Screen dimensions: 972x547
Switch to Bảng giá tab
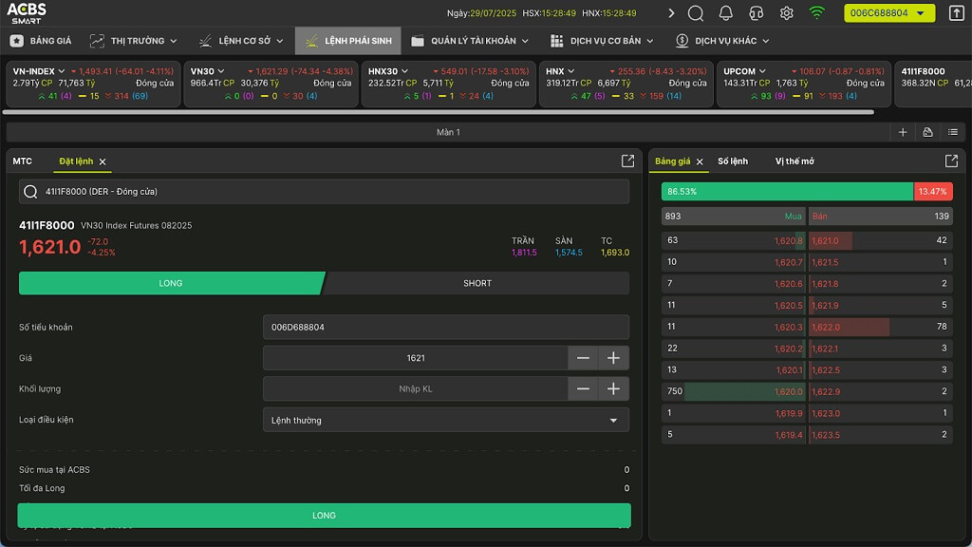pyautogui.click(x=673, y=161)
